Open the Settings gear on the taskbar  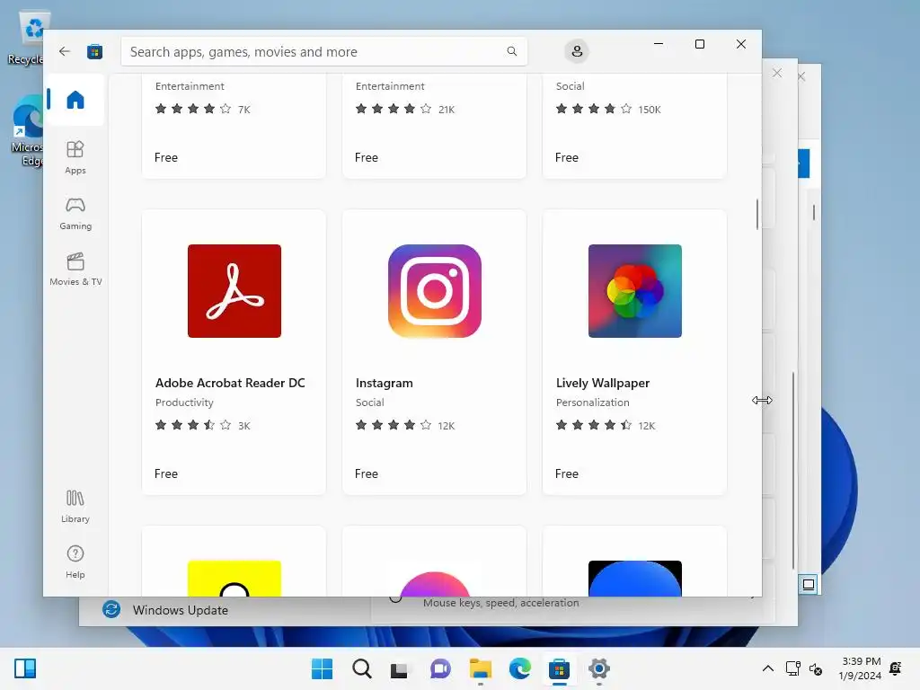599,668
